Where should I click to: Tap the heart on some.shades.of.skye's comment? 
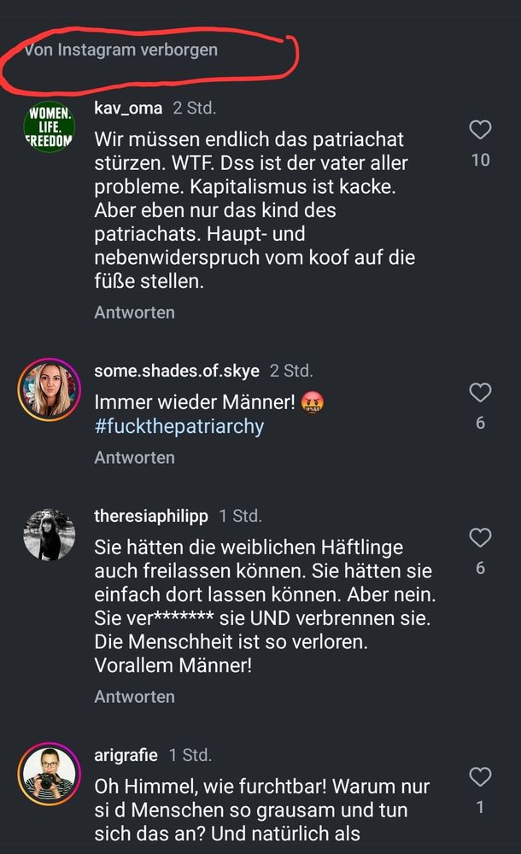(x=481, y=393)
